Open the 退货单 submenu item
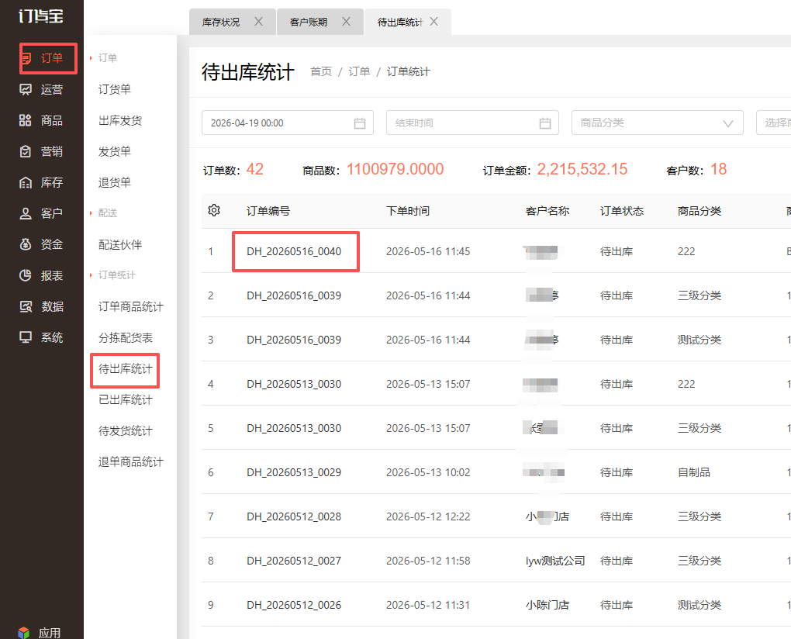Screen dimensions: 791x639 coord(115,182)
